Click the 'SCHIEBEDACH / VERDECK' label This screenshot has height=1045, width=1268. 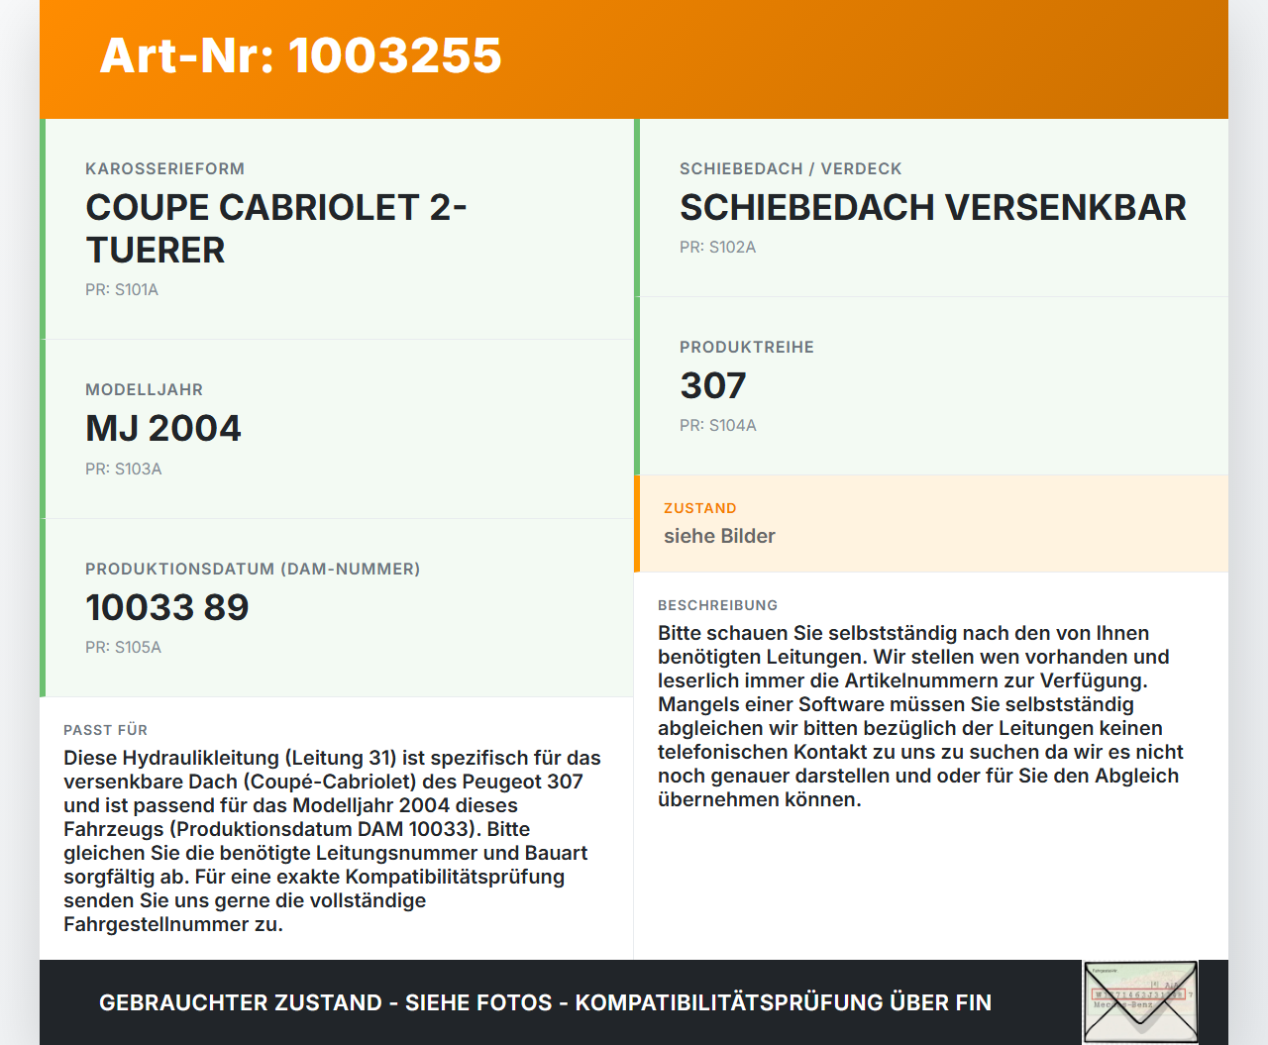point(791,168)
